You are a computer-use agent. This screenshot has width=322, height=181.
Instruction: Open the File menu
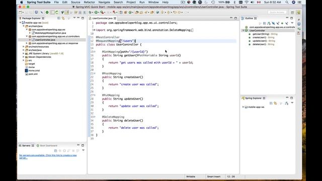56,2
